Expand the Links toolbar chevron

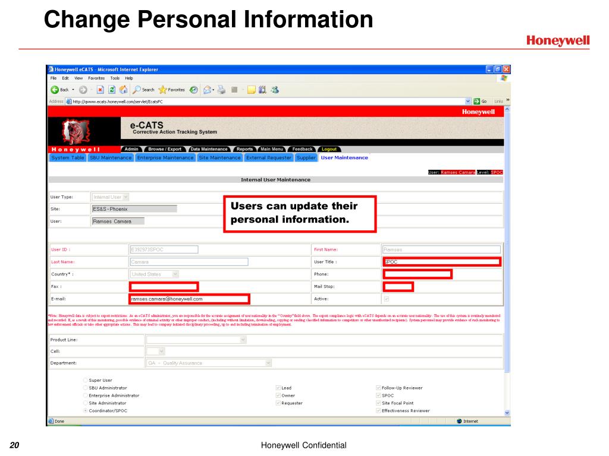point(508,100)
